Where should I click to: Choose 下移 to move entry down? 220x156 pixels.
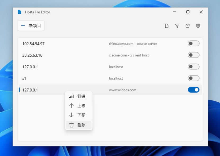pos(78,115)
